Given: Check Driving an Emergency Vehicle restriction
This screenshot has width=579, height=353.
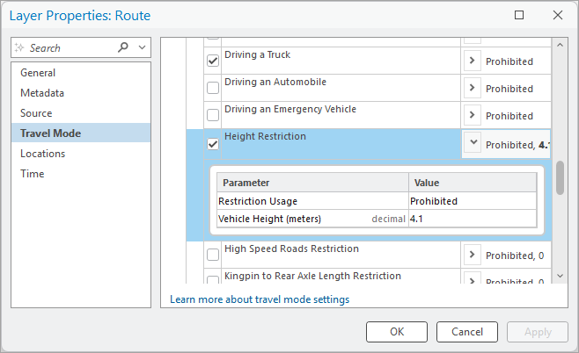Looking at the screenshot, I should click(x=213, y=115).
